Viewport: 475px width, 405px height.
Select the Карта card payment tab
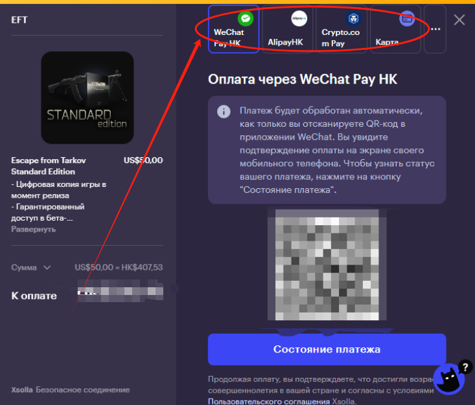(x=395, y=29)
